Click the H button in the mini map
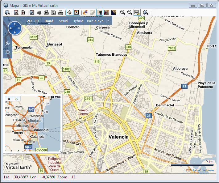The image size is (219, 183). (16, 99)
